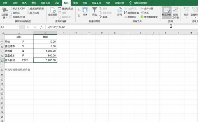Image resolution: width=198 pixels, height=122 pixels.
Task: Show the 查询和连接 pane
Action: (x=66, y=9)
